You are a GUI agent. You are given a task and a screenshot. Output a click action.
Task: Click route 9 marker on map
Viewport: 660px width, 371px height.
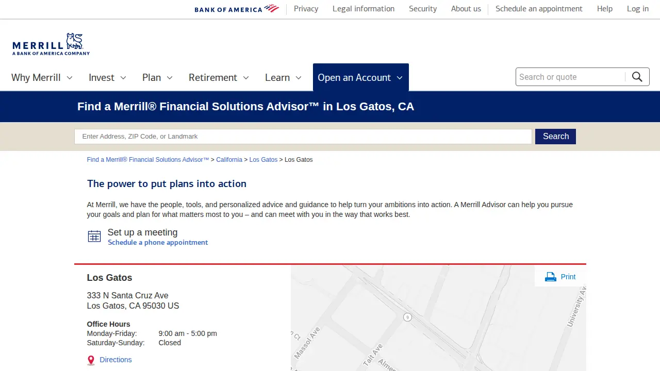(408, 317)
